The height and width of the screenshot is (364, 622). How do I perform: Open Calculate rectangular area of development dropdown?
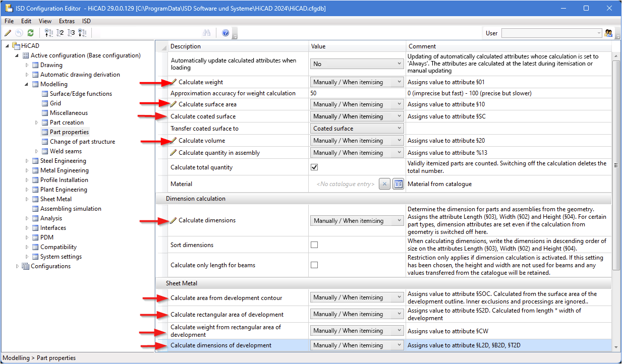pyautogui.click(x=357, y=314)
